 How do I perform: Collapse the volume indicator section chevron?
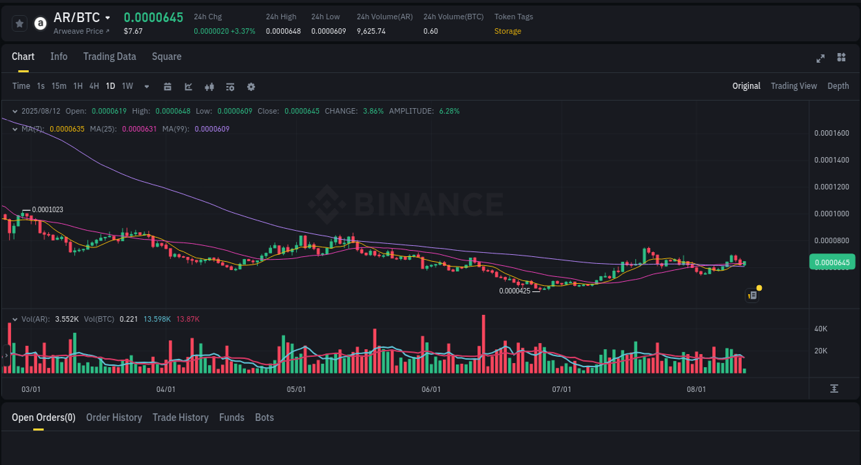[x=13, y=318]
